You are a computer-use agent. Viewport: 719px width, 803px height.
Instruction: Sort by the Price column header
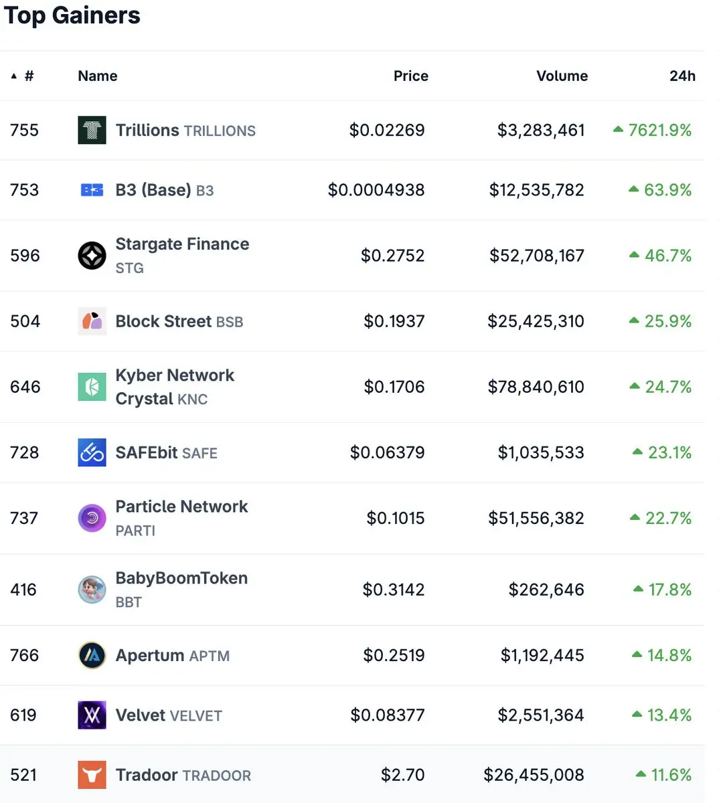(x=410, y=76)
